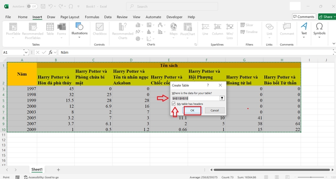Open the File menu

(8, 17)
